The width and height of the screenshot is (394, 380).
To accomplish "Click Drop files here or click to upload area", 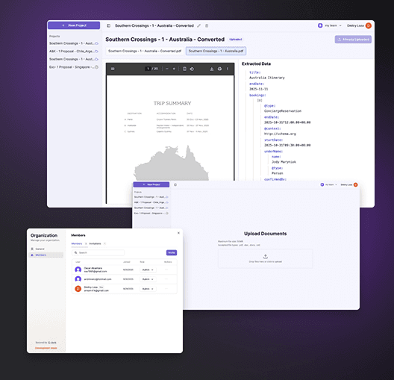I will (266, 258).
